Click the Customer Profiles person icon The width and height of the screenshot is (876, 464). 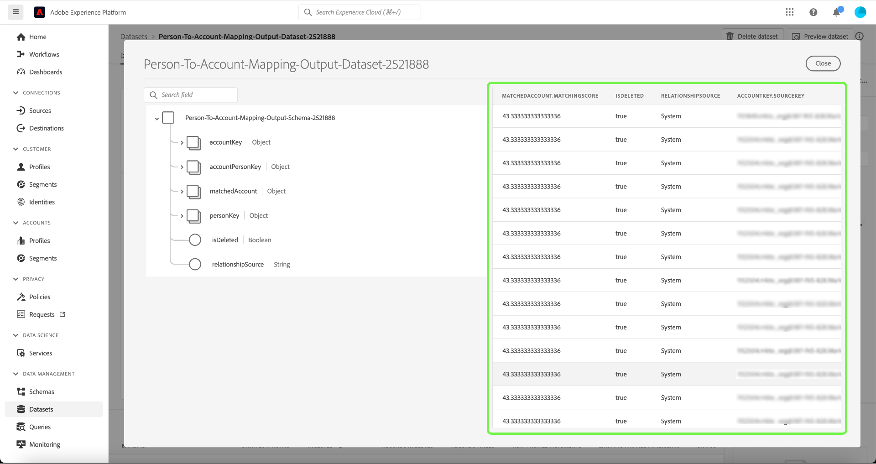tap(21, 167)
